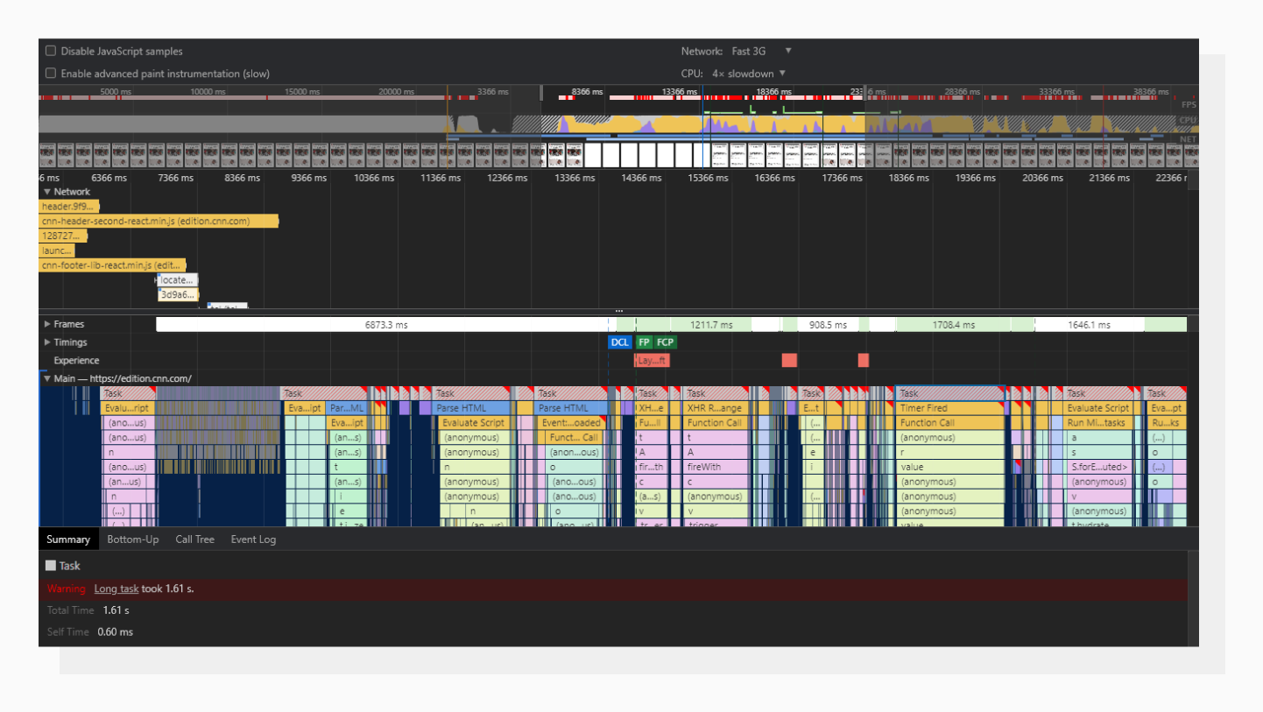Click the FCP marker in Timings
The image size is (1263, 712).
[665, 342]
